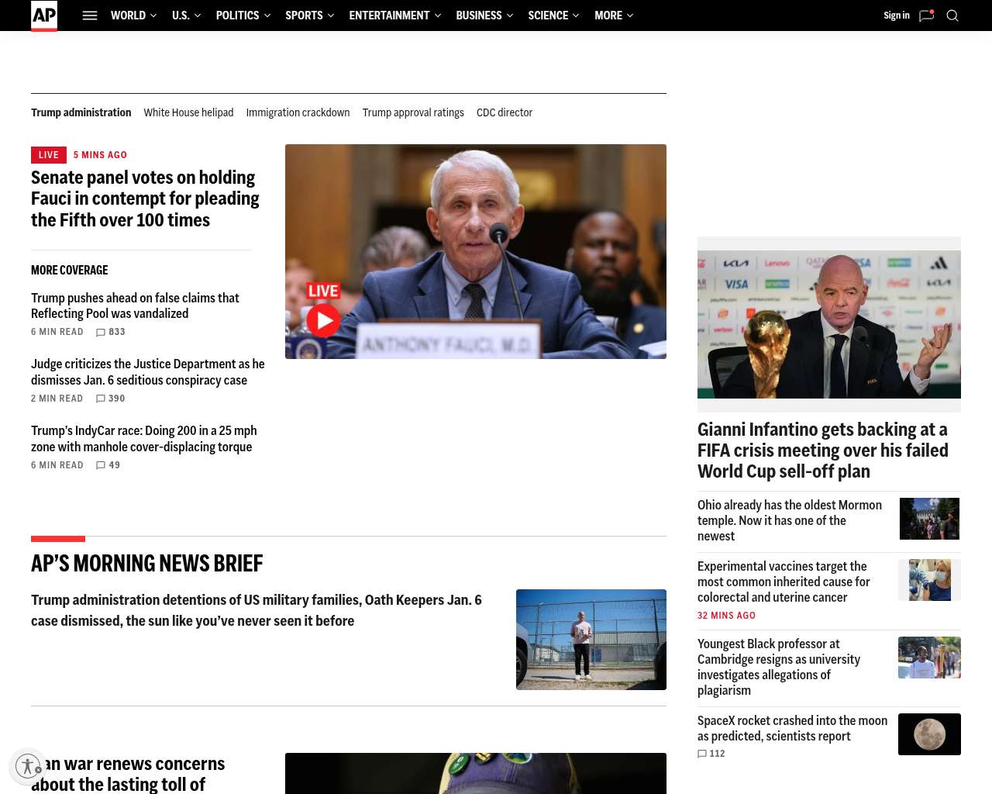Image resolution: width=992 pixels, height=794 pixels.
Task: Click the 'MORE COVERAGE' label
Action: point(70,270)
